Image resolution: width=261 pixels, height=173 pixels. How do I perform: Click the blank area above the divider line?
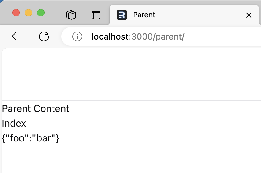[x=131, y=74]
